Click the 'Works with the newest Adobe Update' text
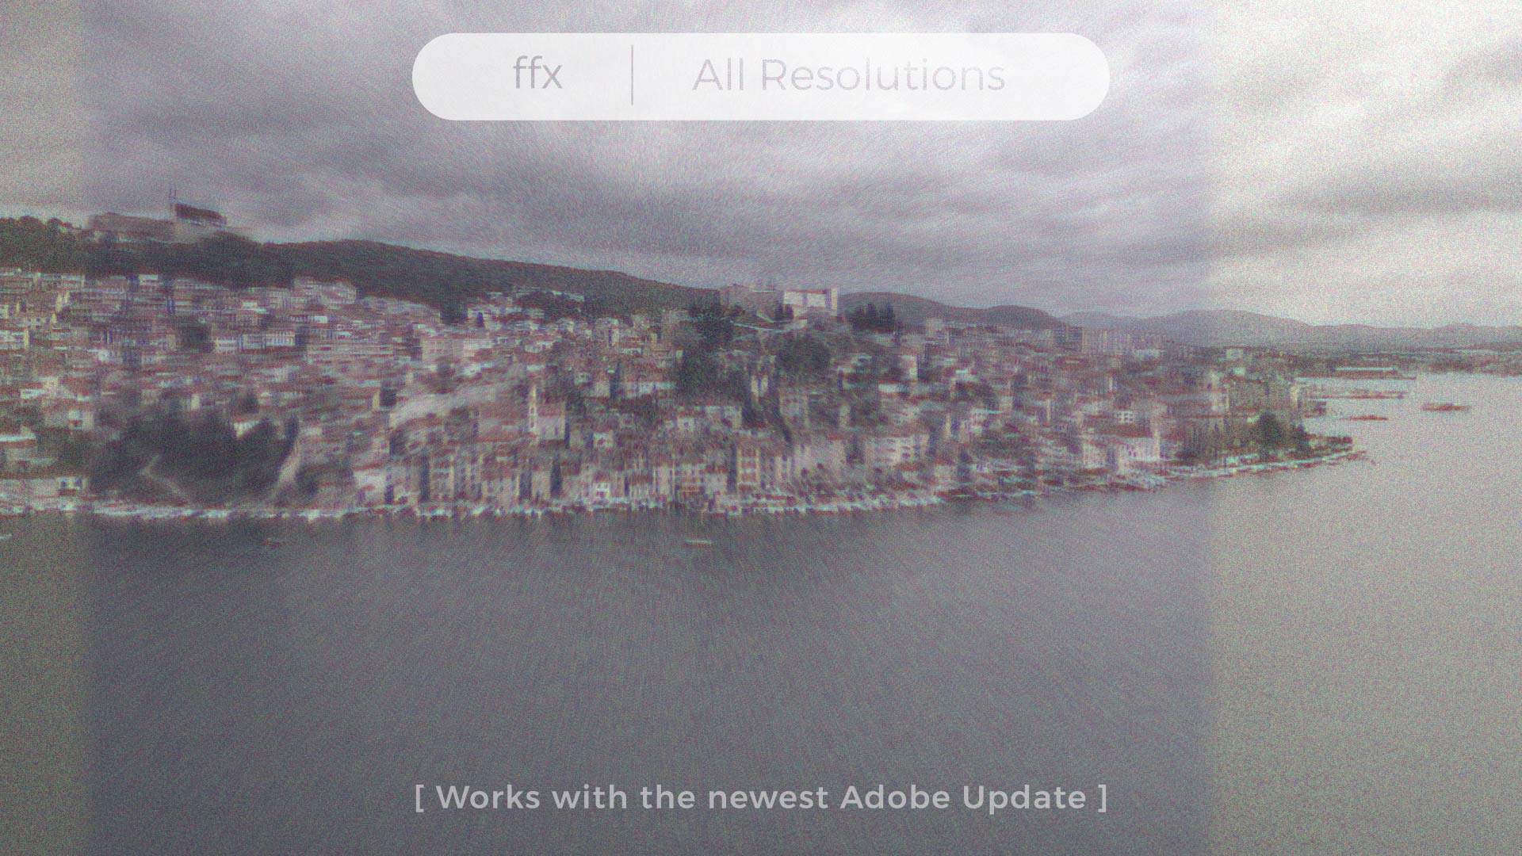 point(761,797)
